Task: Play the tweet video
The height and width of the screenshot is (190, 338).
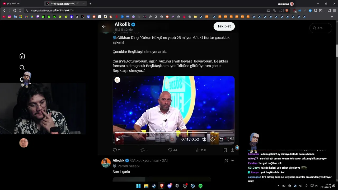Action: tap(118, 139)
